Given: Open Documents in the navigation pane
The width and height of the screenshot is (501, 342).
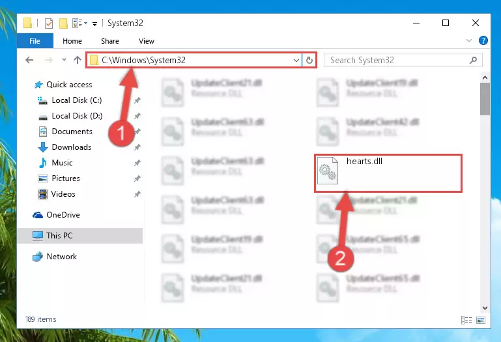Looking at the screenshot, I should click(x=72, y=132).
